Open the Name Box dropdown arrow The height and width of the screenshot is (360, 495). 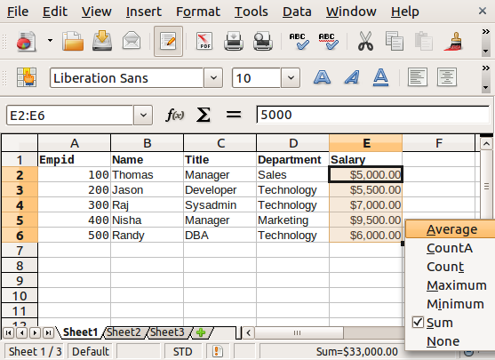[143, 116]
